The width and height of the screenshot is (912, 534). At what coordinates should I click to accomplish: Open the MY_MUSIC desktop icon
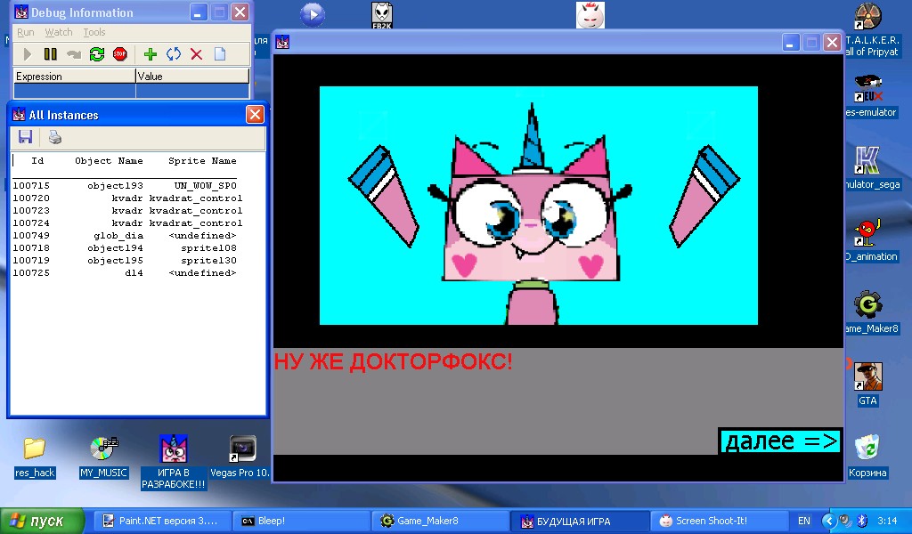click(x=103, y=457)
